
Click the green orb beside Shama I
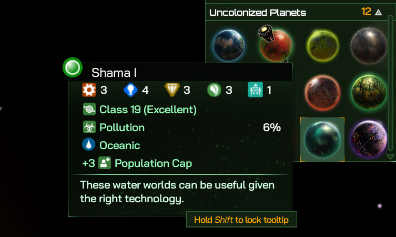coord(72,68)
